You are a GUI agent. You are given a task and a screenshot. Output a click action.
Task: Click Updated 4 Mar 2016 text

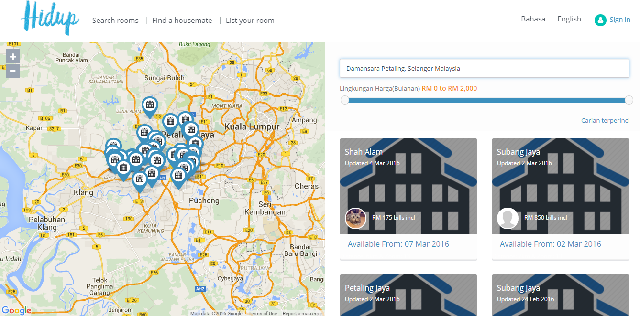tap(372, 163)
